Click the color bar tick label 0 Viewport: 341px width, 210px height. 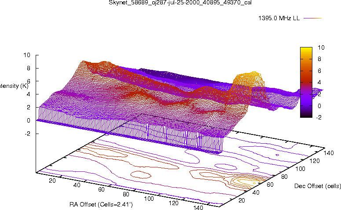tap(319, 106)
